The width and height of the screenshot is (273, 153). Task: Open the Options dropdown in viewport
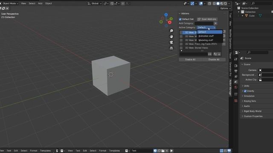[x=225, y=8]
